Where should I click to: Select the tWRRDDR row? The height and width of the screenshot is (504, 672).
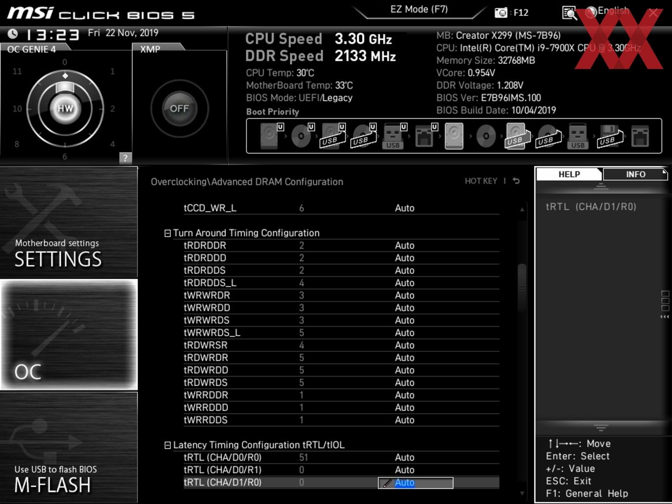click(341, 395)
